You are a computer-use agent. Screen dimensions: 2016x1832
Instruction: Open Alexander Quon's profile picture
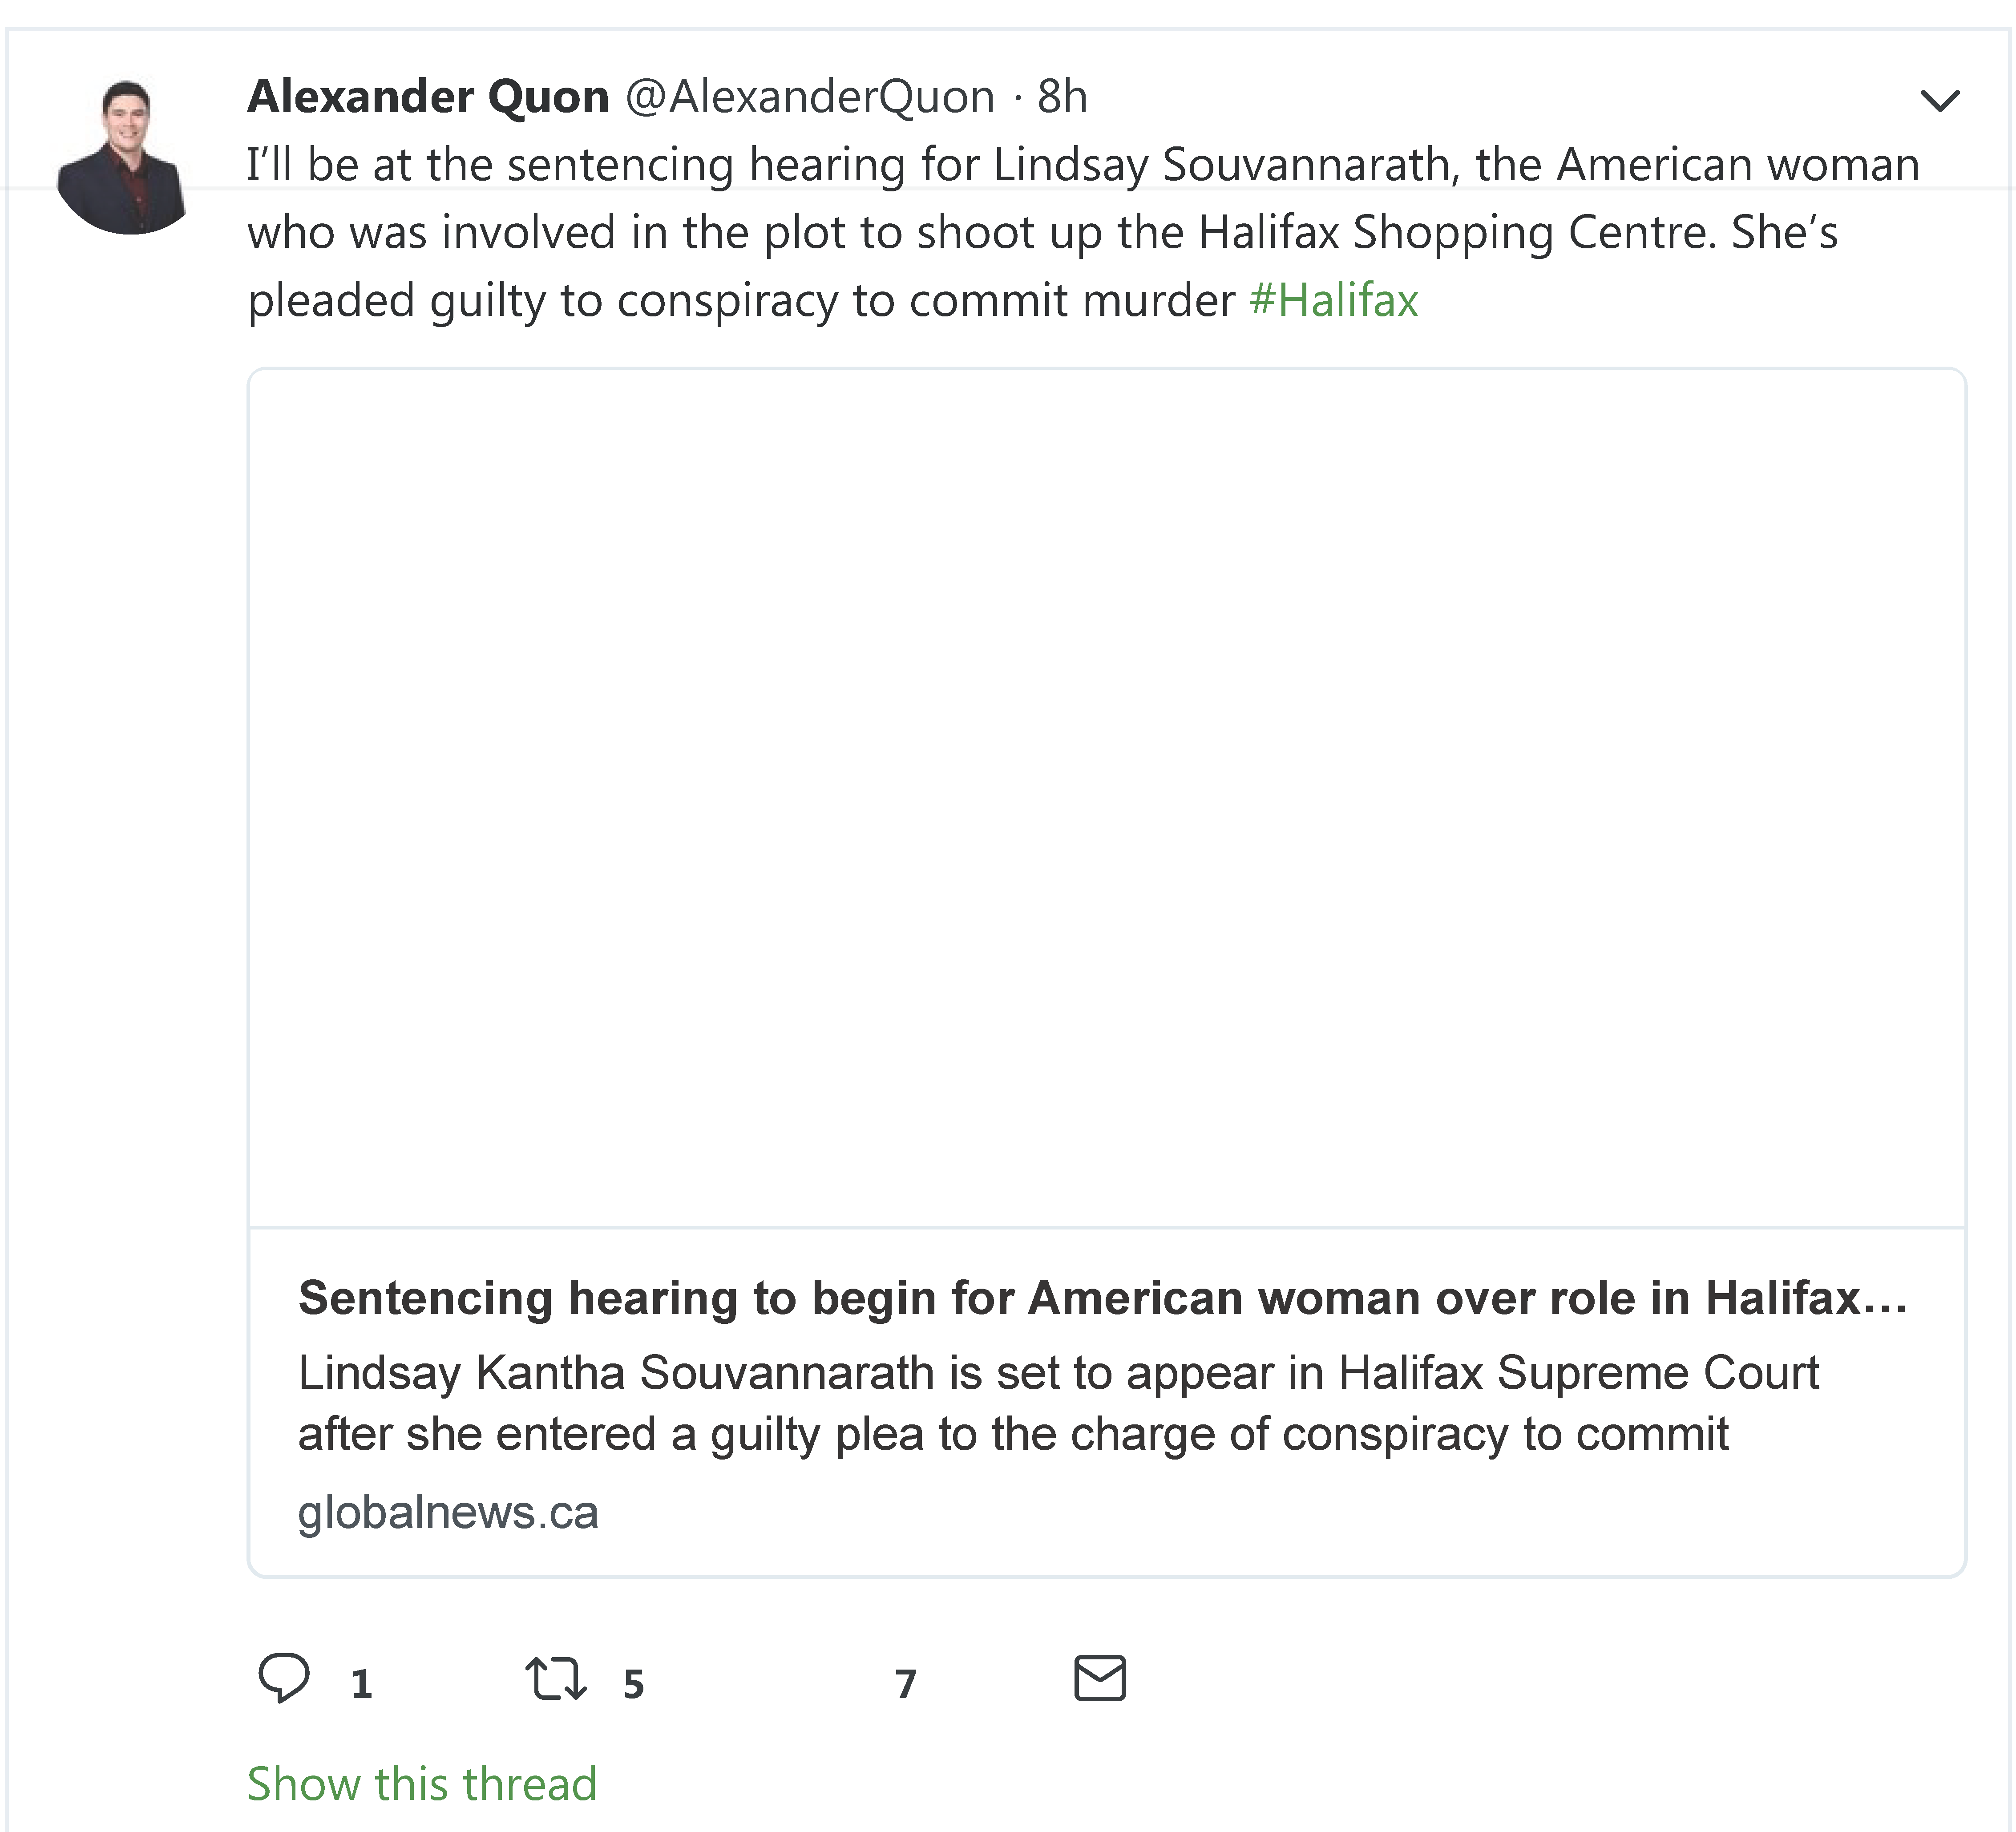click(122, 157)
